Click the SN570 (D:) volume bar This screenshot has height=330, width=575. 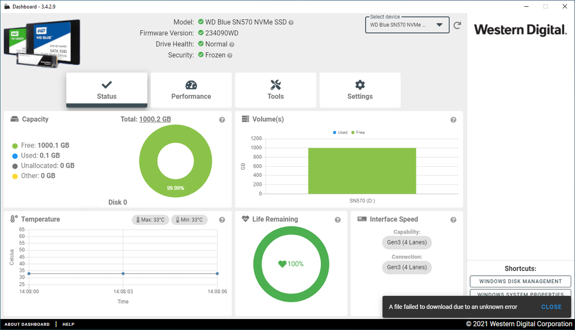[x=362, y=171]
